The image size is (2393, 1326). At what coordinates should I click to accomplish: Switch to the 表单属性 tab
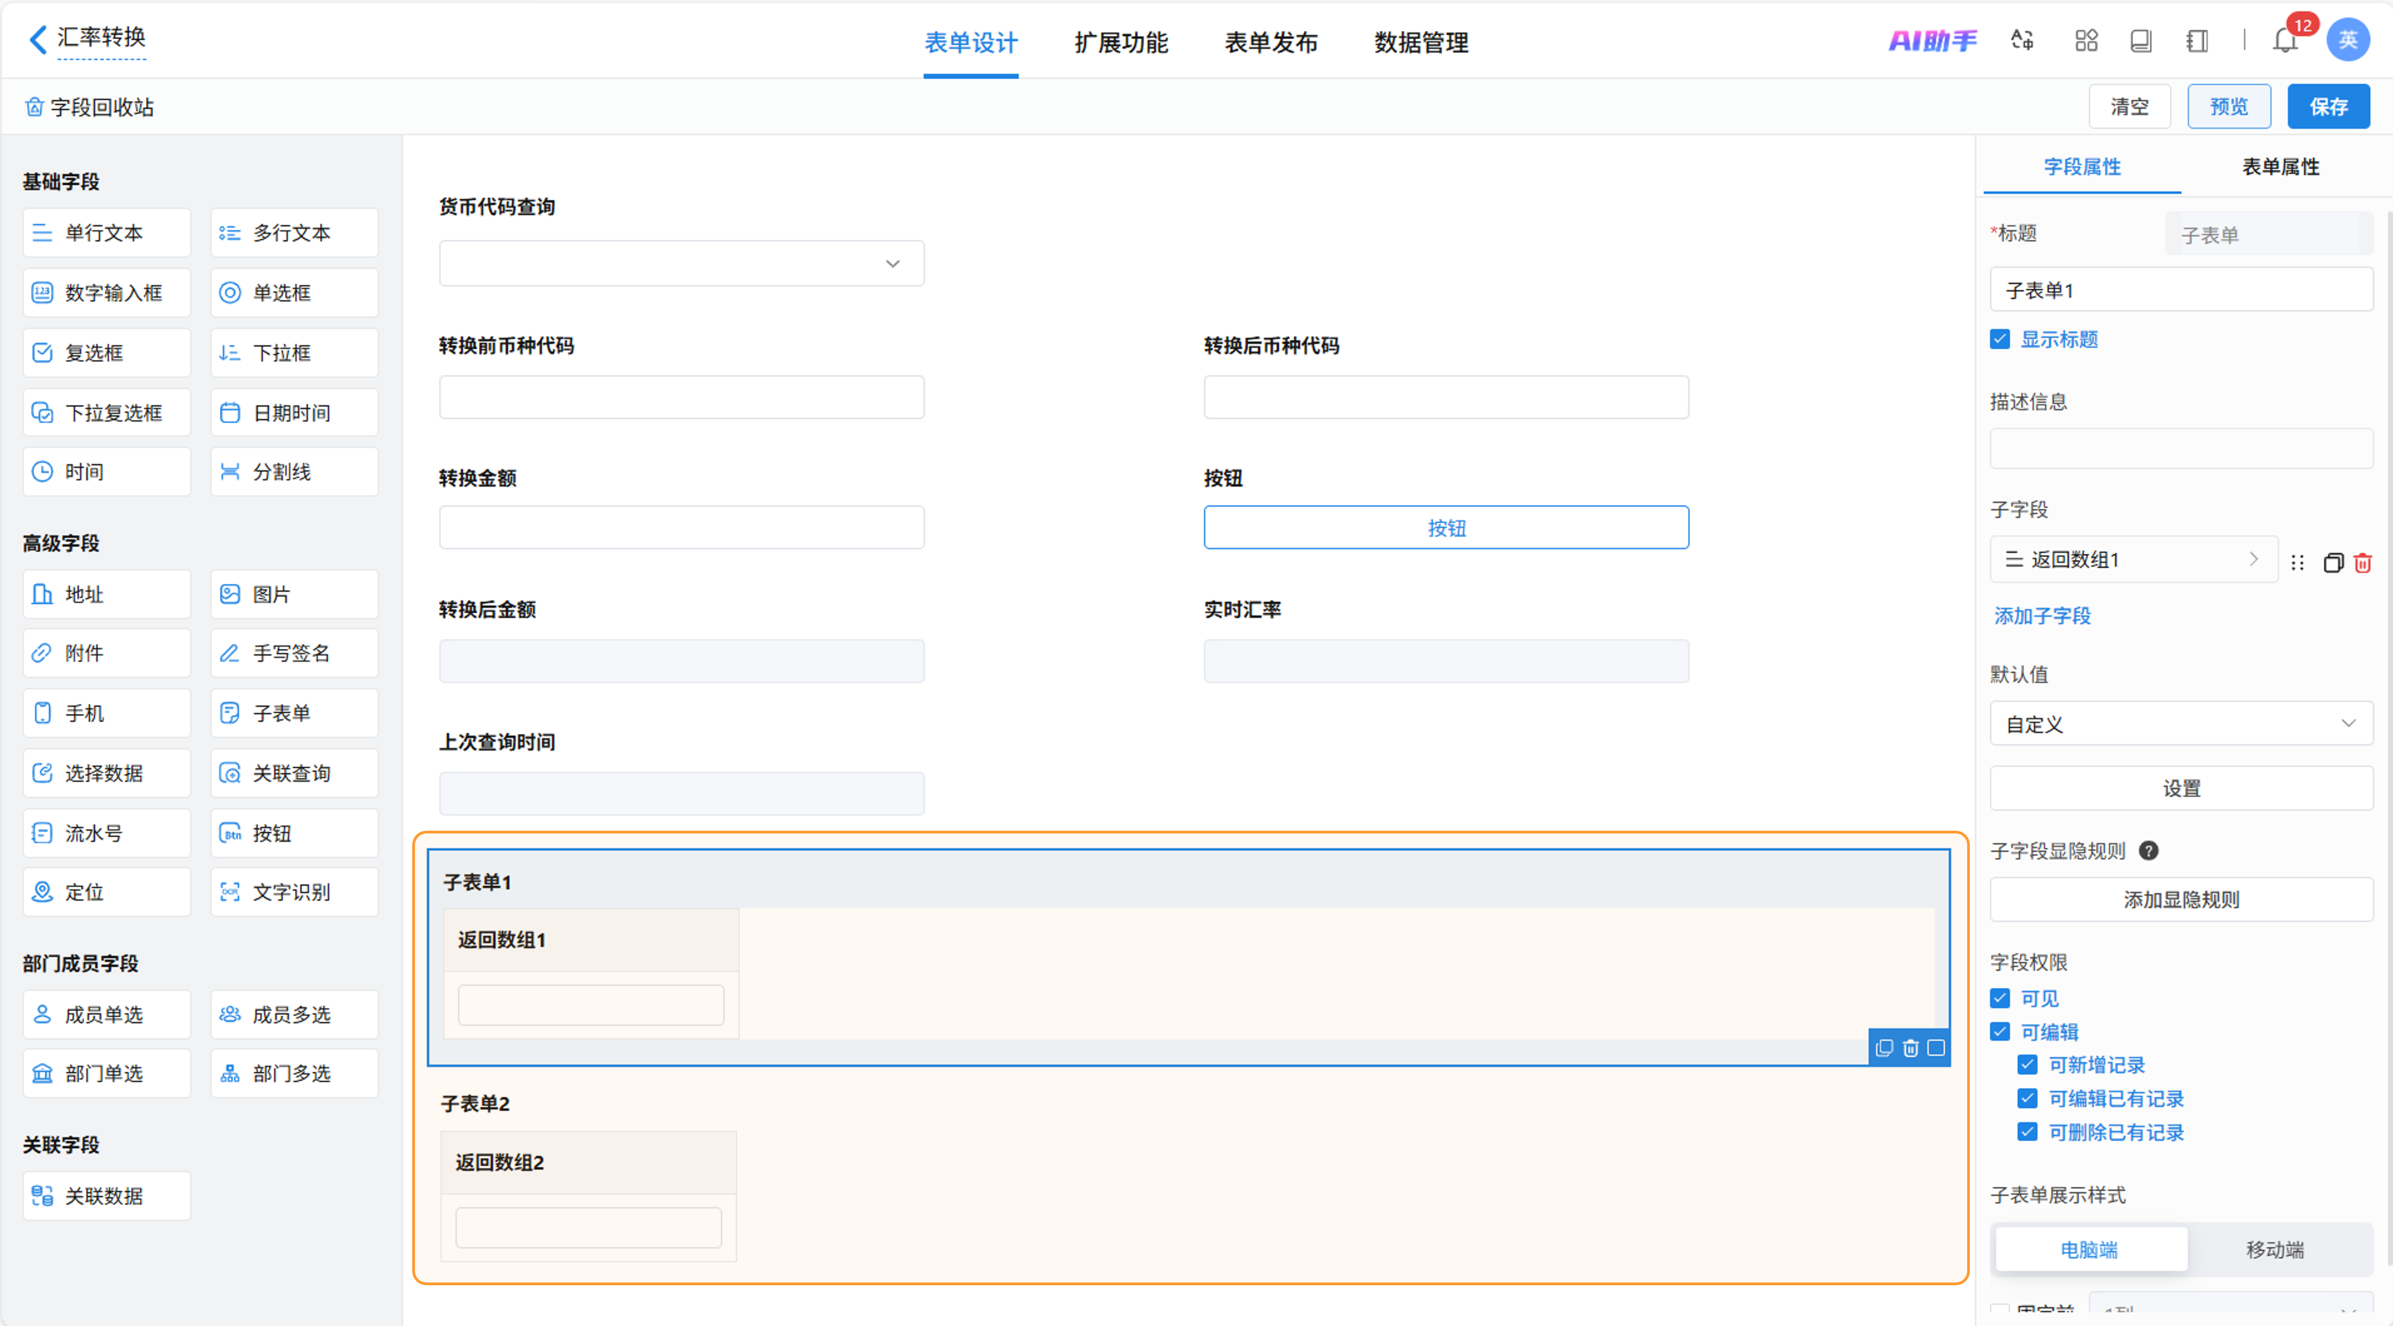pos(2280,166)
